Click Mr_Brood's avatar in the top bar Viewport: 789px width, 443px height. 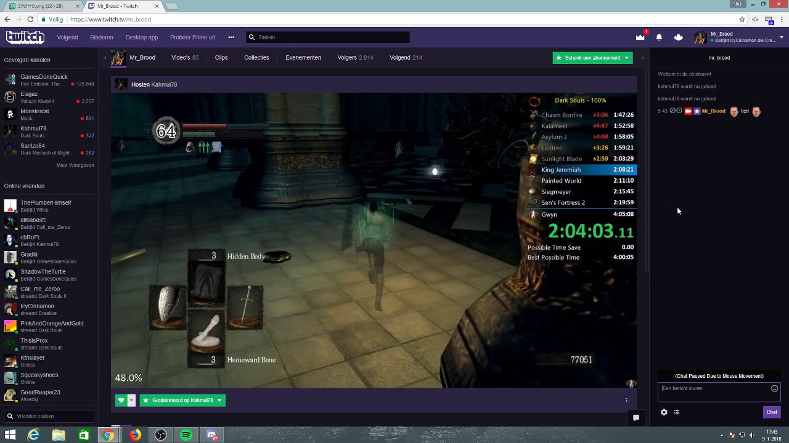click(x=700, y=37)
